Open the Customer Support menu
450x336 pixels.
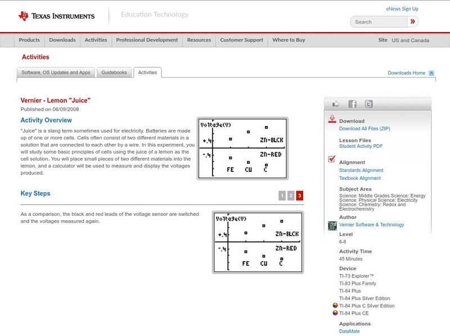[241, 40]
